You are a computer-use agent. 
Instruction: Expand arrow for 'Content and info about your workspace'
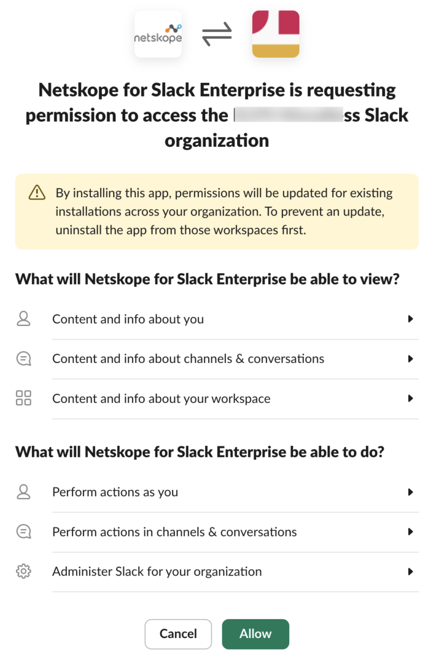click(410, 398)
